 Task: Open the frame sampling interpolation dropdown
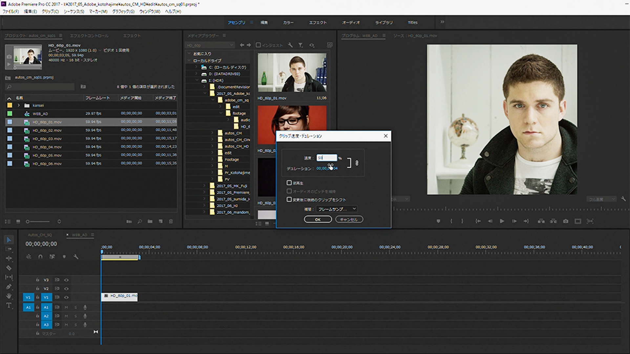tap(337, 209)
